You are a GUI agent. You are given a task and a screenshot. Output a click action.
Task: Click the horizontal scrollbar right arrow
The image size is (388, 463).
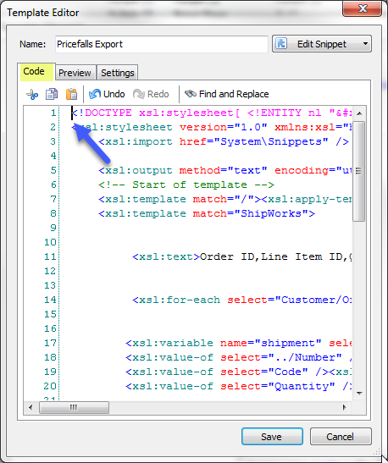tap(345, 407)
